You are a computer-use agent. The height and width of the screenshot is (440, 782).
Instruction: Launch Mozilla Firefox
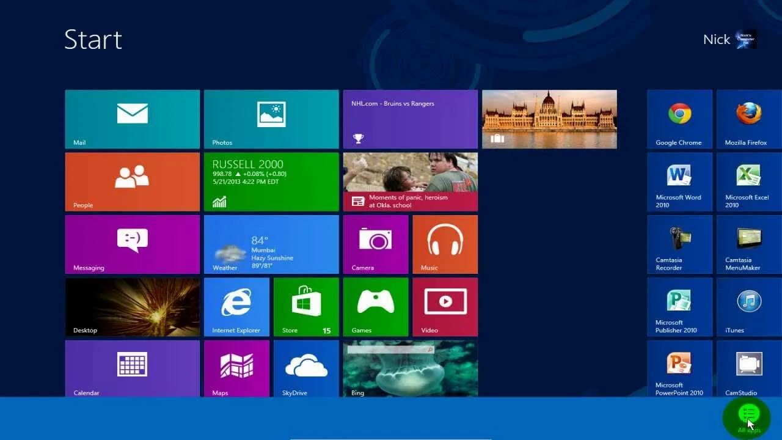(749, 119)
